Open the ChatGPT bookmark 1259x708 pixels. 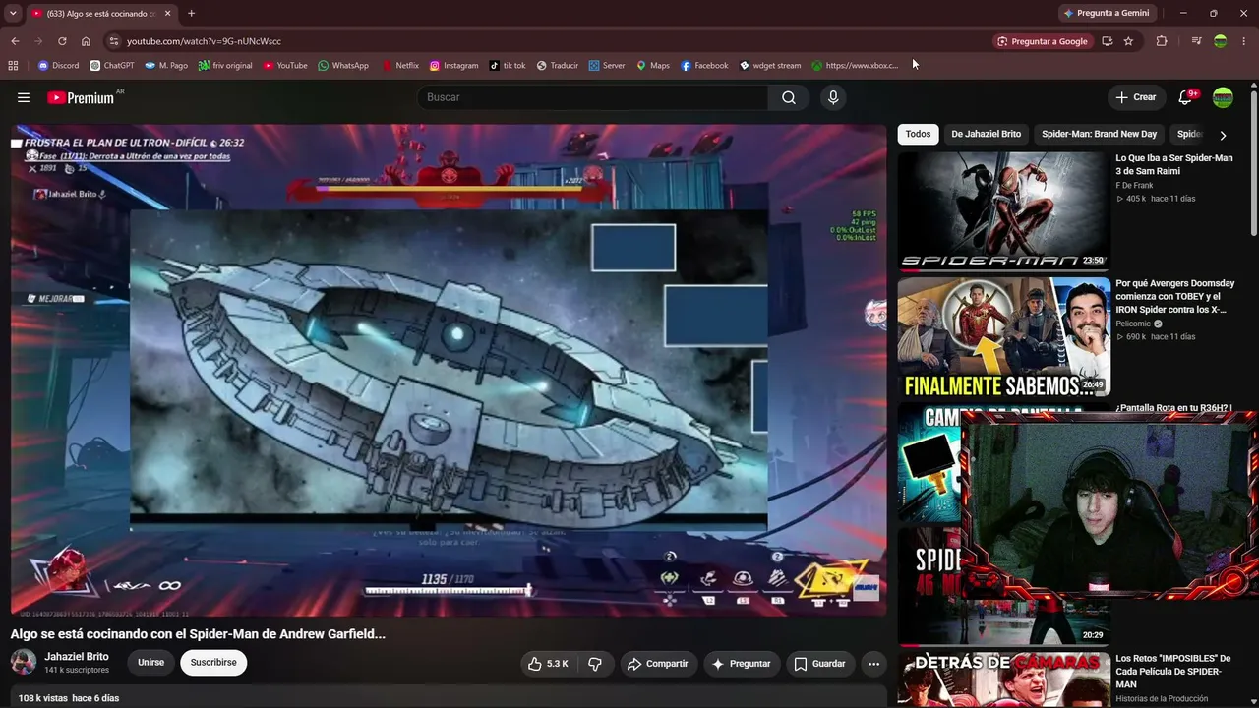click(x=112, y=66)
